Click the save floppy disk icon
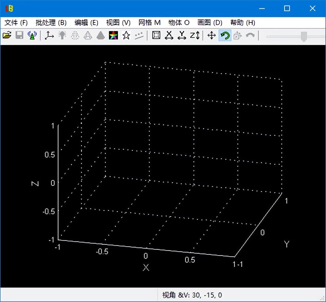326x302 pixels. click(x=19, y=35)
